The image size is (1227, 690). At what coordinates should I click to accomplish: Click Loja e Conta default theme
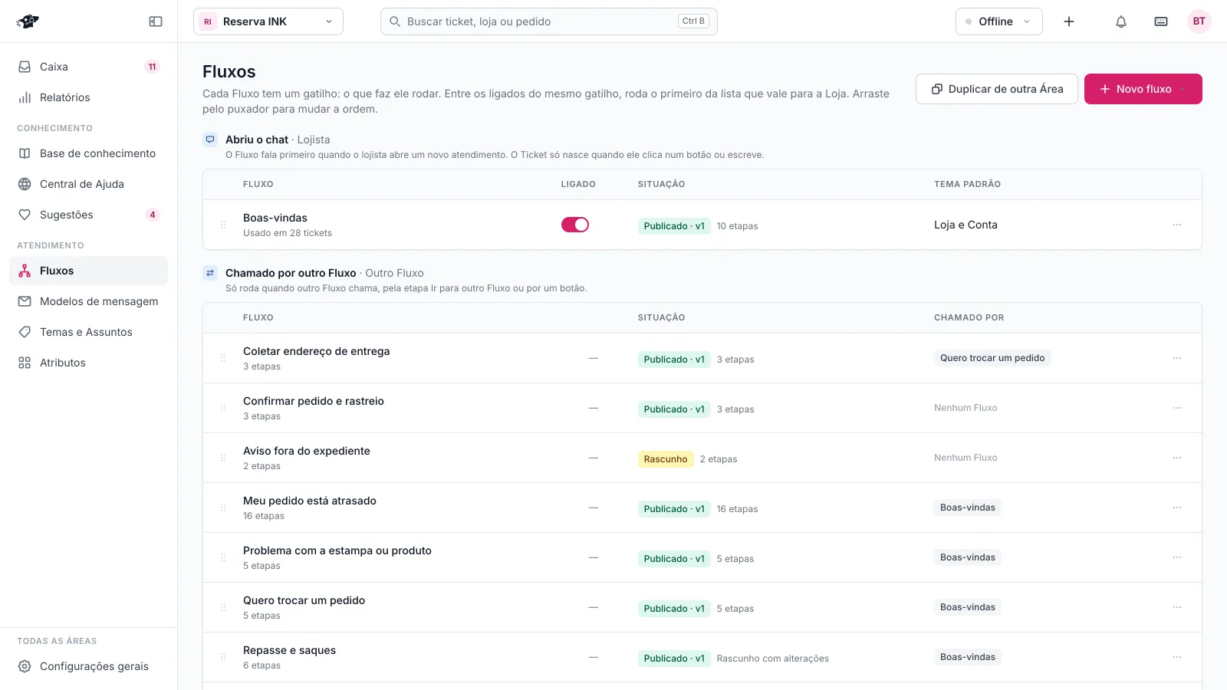coord(965,225)
